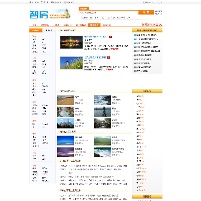Click the blue title beside windmill photo

coord(95,58)
